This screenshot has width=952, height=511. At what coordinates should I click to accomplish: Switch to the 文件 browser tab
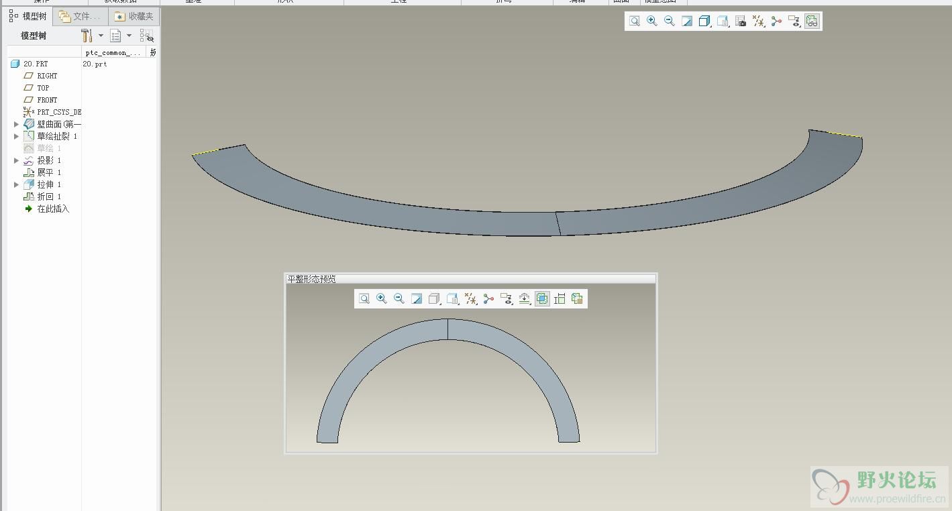pos(80,16)
